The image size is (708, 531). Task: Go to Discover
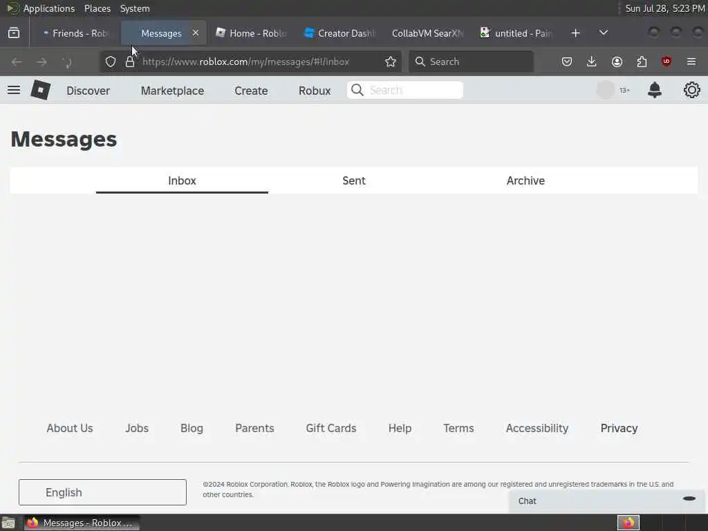click(88, 91)
